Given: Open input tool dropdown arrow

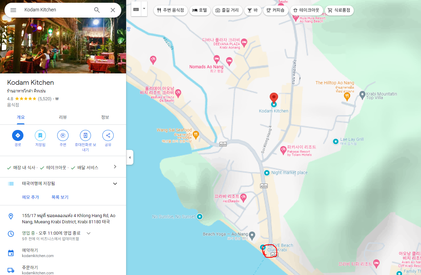Looking at the screenshot, I should (x=144, y=9).
